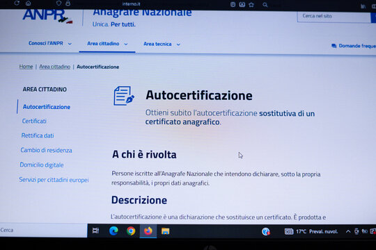The width and height of the screenshot is (376, 250).
Task: Switch to Firefox in the taskbar
Action: [x=148, y=231]
